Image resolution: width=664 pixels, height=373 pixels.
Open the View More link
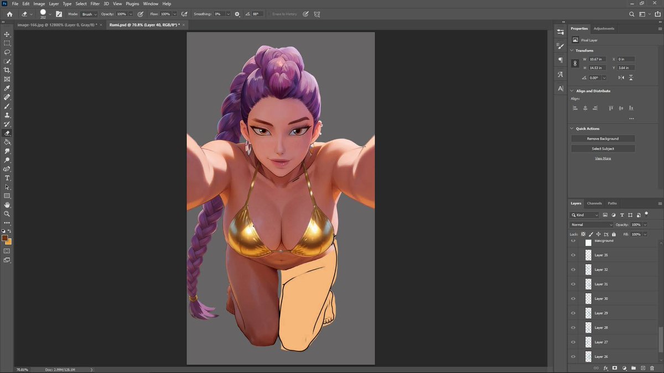point(603,159)
